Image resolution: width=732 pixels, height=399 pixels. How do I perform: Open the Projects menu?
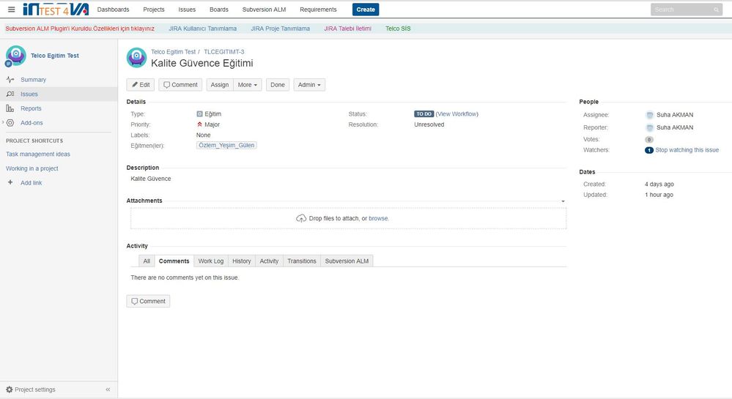[154, 10]
